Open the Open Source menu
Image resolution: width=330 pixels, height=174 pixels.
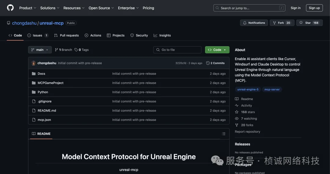click(101, 8)
